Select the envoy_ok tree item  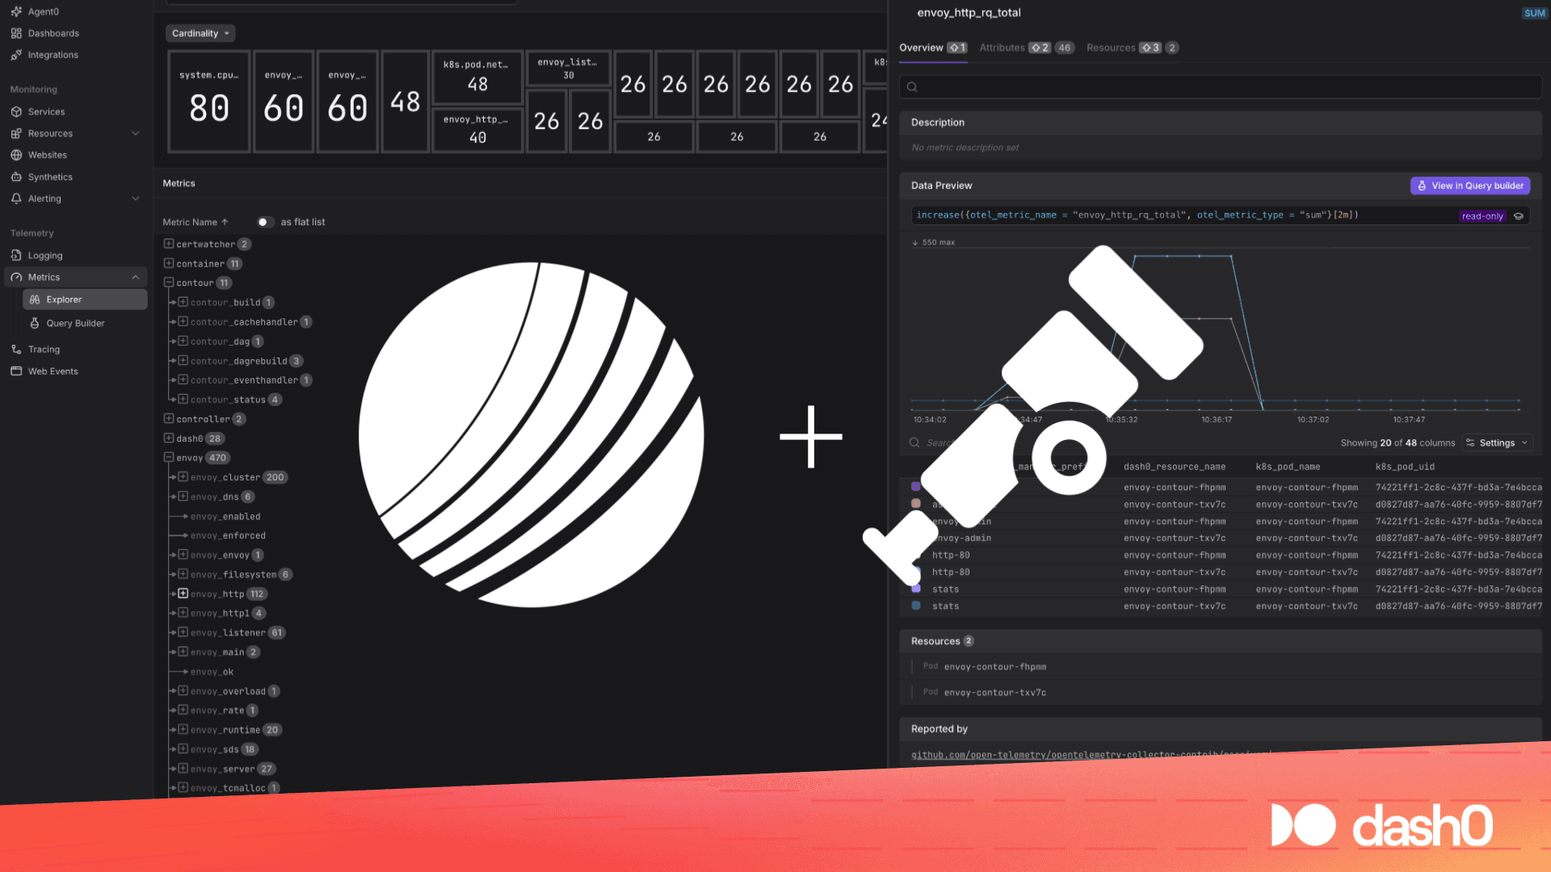(x=212, y=672)
